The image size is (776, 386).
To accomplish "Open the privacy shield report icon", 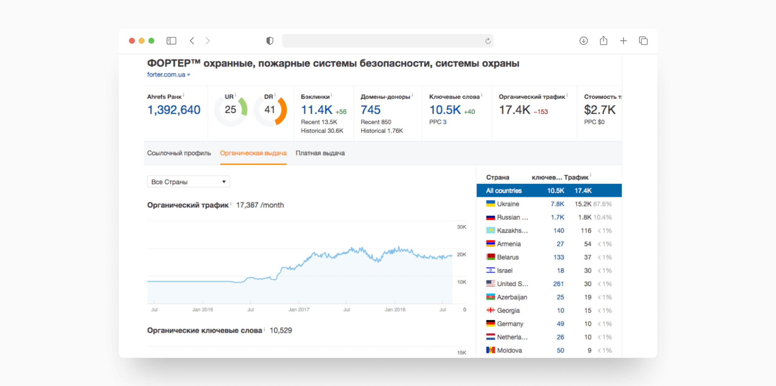I will click(269, 41).
